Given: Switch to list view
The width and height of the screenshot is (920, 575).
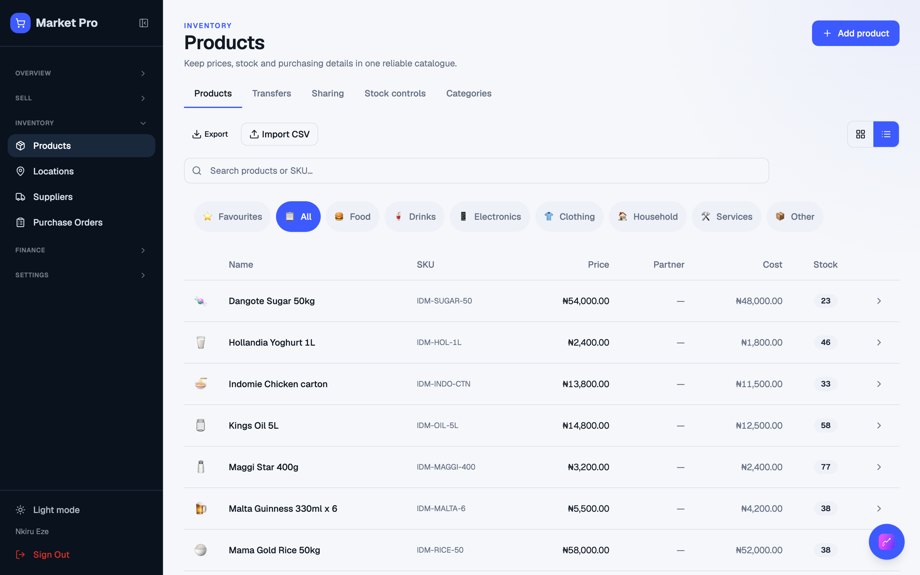Looking at the screenshot, I should (x=886, y=134).
